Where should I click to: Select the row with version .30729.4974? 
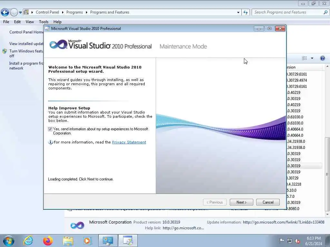(304, 80)
